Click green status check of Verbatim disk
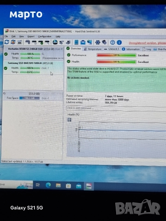Image resolution: width=166 pixels, height=221 pixels. [6, 54]
